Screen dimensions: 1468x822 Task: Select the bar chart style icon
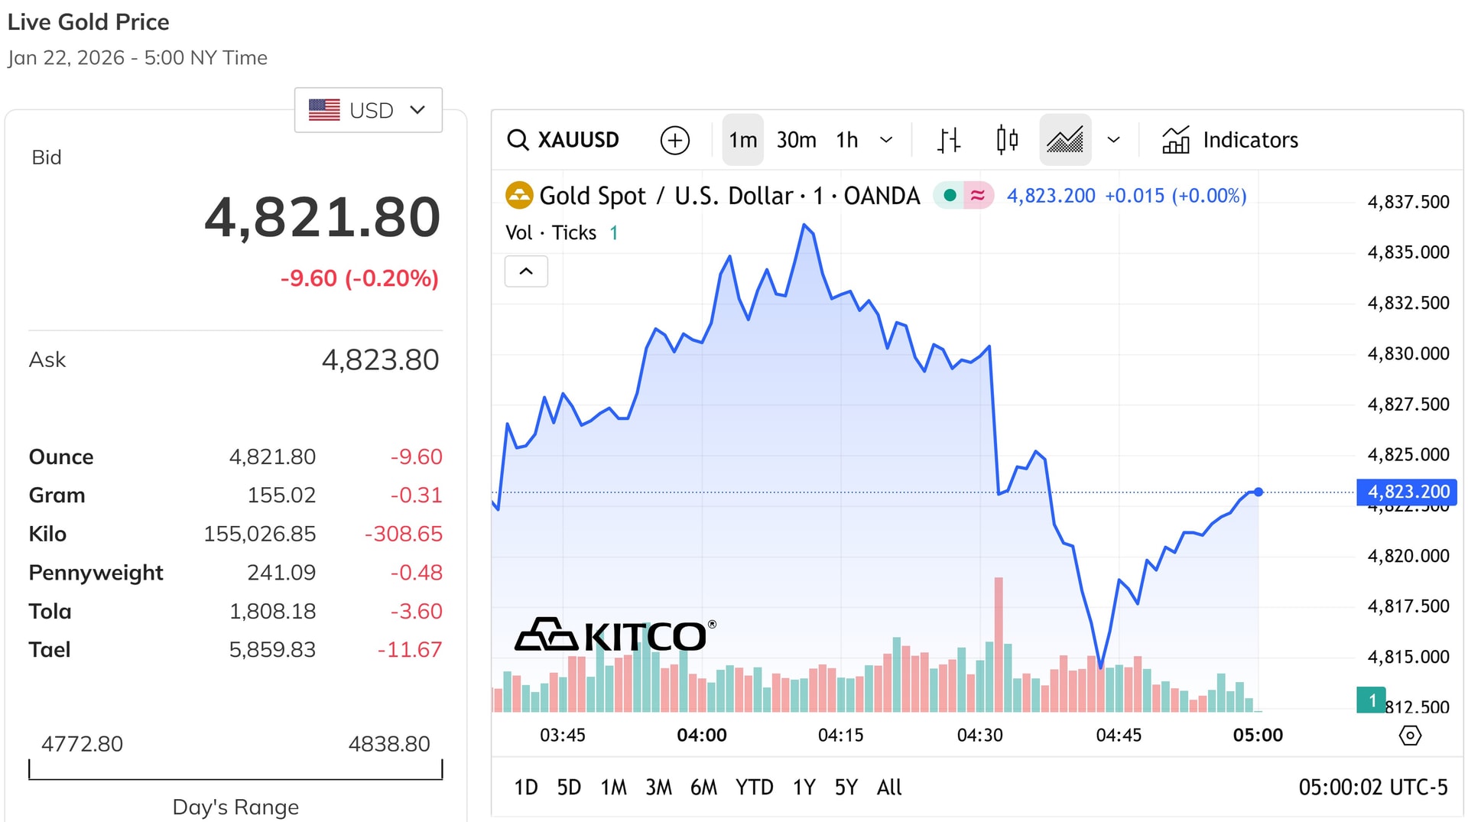click(948, 140)
